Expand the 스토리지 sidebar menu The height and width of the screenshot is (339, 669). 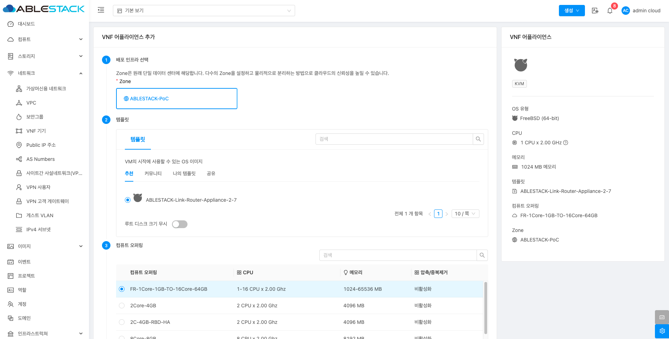[x=45, y=56]
